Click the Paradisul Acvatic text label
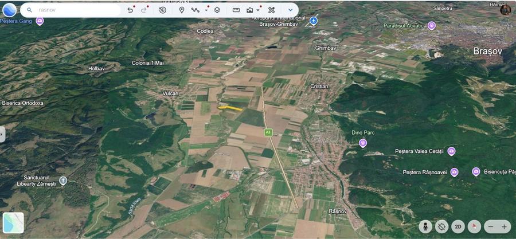The height and width of the screenshot is (239, 516). (404, 26)
